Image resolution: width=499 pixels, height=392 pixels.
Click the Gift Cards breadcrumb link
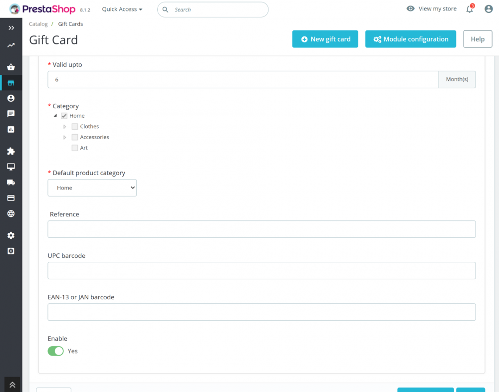tap(70, 24)
